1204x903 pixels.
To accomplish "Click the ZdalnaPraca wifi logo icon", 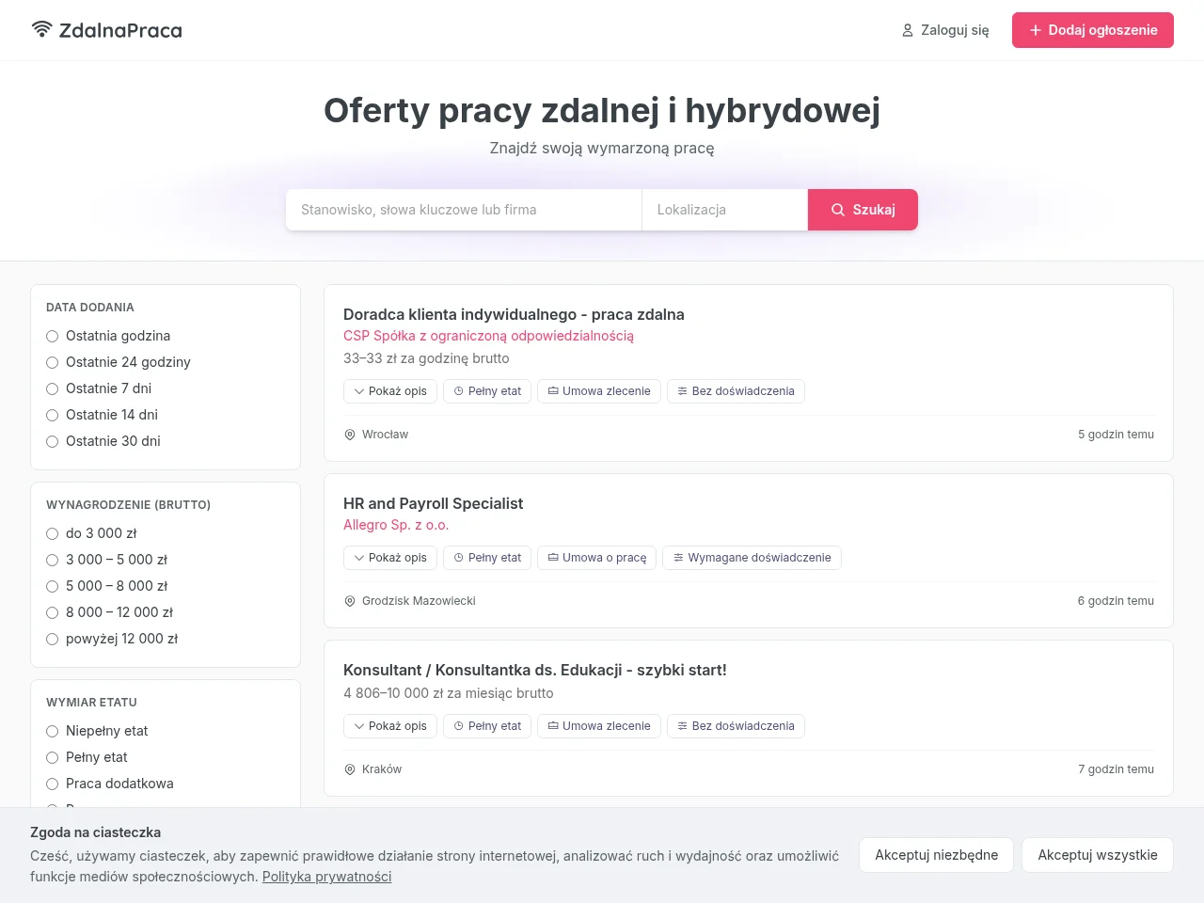I will point(41,29).
